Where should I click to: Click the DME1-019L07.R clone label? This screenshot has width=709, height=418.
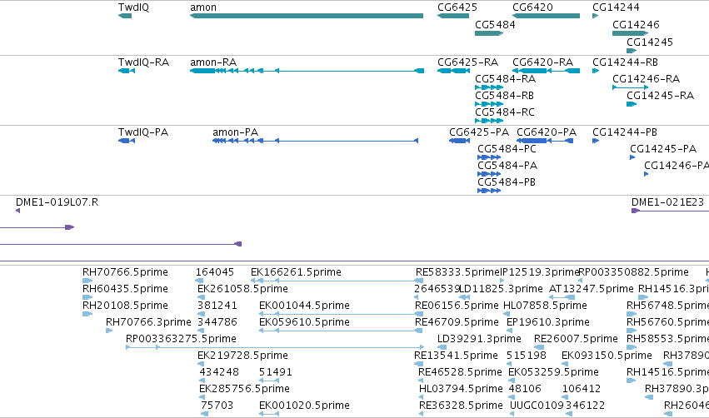pyautogui.click(x=57, y=202)
